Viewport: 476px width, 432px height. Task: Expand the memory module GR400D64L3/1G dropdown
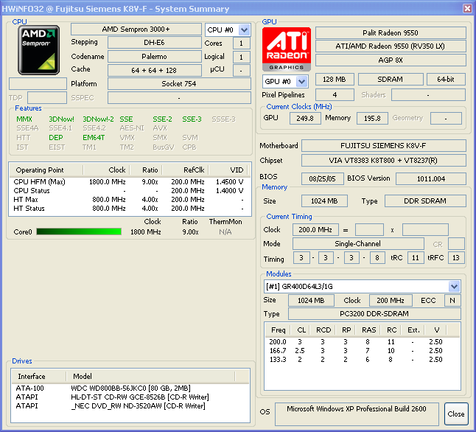tap(454, 286)
